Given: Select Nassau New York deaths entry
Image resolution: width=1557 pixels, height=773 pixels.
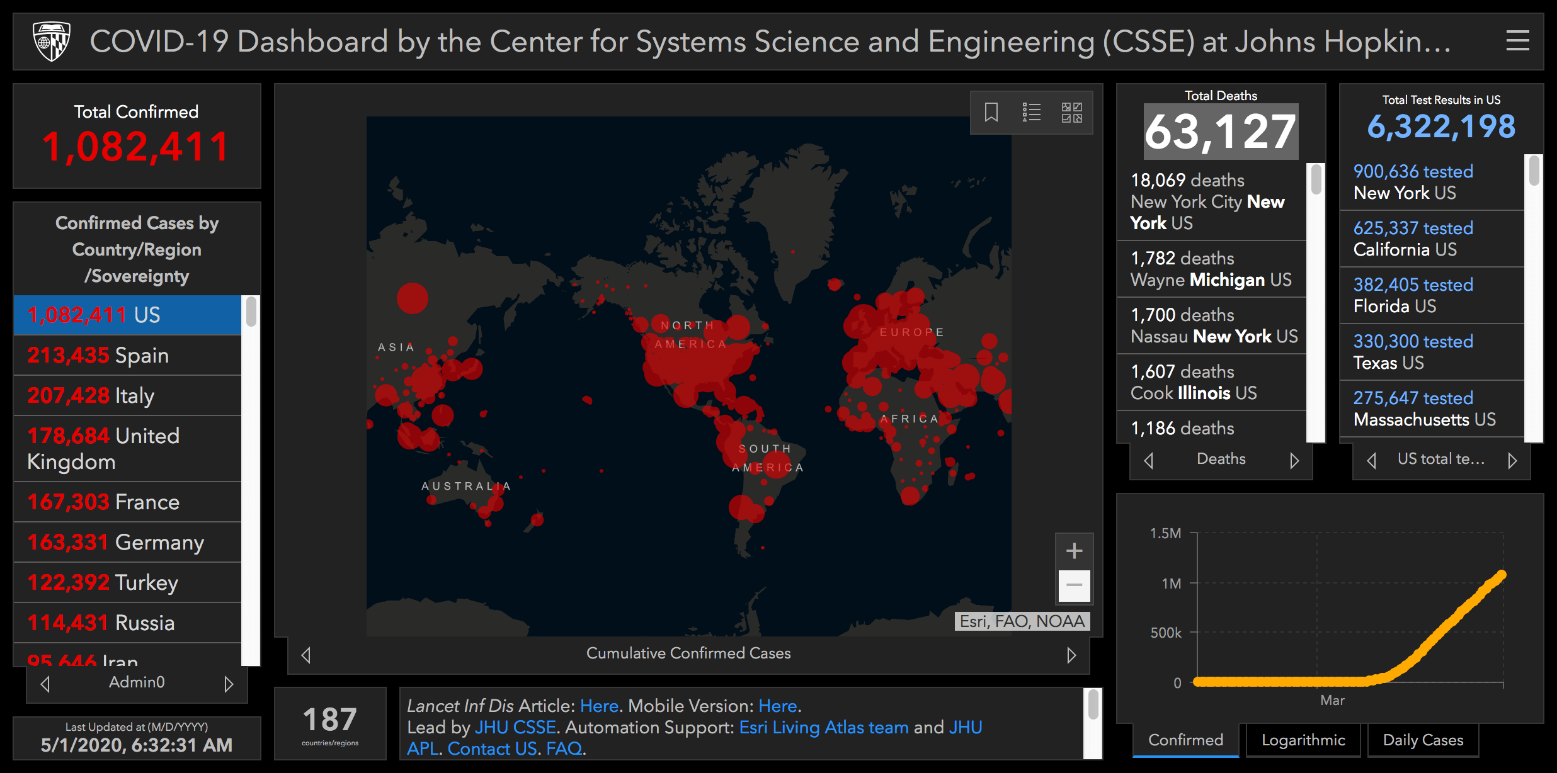Looking at the screenshot, I should coord(1211,325).
